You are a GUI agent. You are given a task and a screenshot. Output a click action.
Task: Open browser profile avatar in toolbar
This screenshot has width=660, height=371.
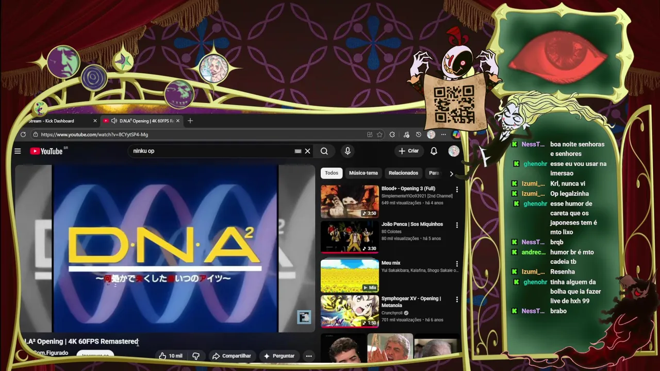tap(431, 134)
